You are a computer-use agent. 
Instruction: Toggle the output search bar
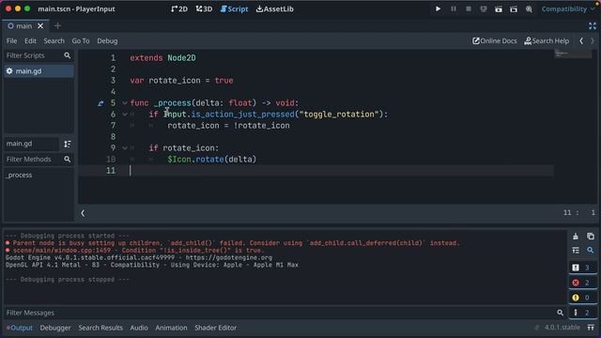(x=591, y=251)
